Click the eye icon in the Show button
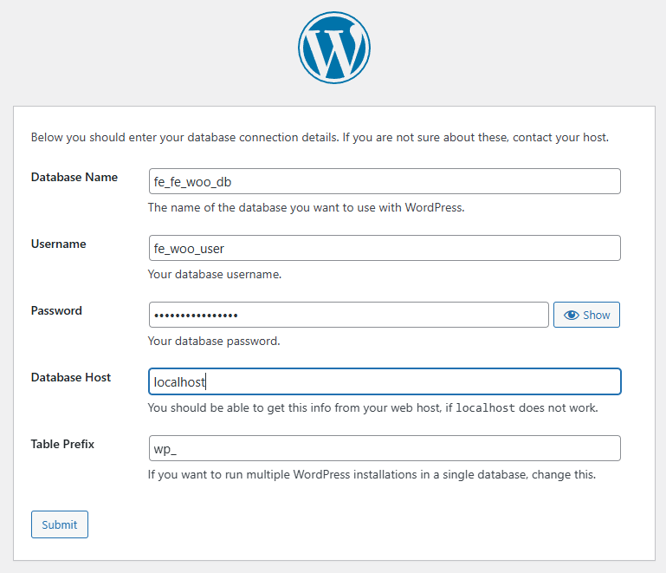The height and width of the screenshot is (573, 666). (x=571, y=316)
